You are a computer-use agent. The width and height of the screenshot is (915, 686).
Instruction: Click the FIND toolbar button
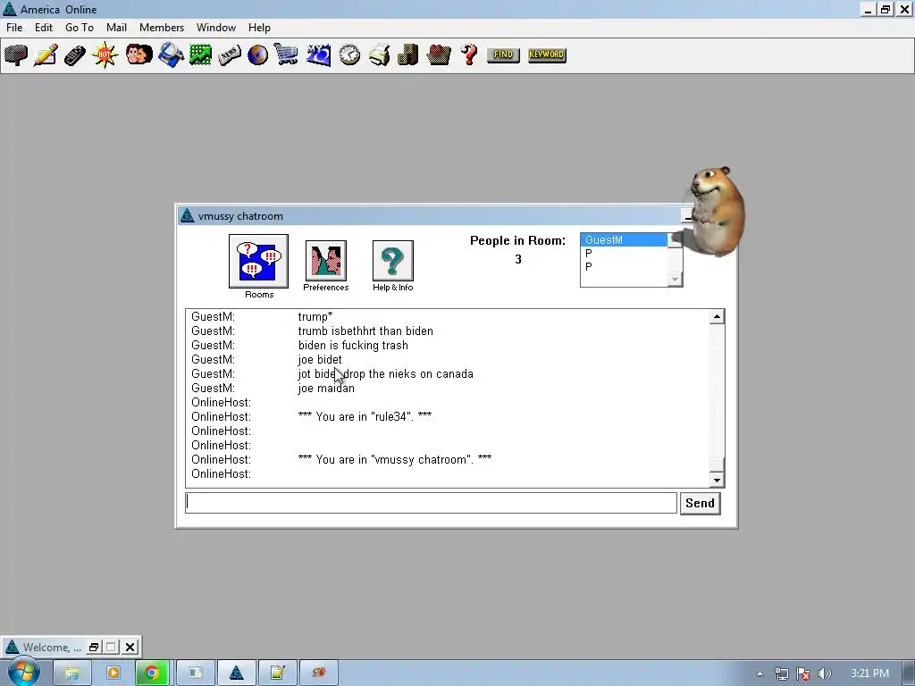pyautogui.click(x=503, y=55)
